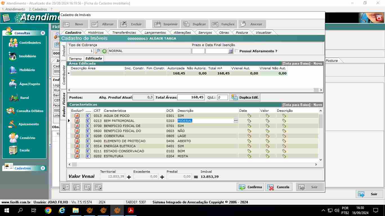385x216 pixels.
Task: Collapse the Consultas sidebar panel
Action: click(x=43, y=33)
